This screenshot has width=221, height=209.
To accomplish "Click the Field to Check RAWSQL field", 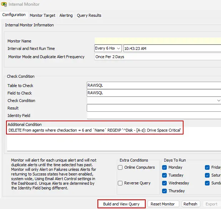I will point(154,93).
